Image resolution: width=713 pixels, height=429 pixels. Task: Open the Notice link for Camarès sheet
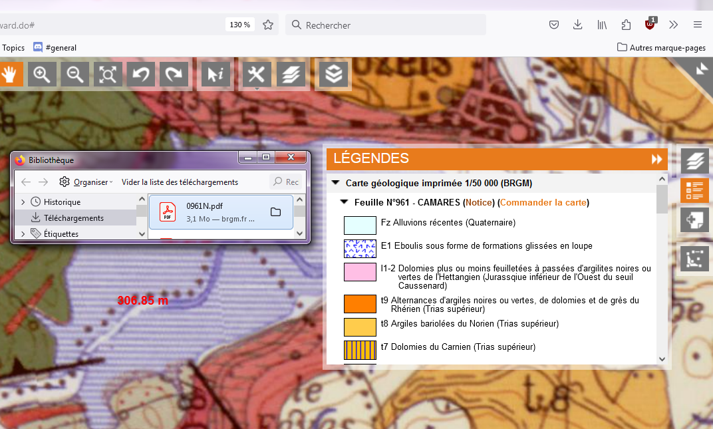pos(479,202)
